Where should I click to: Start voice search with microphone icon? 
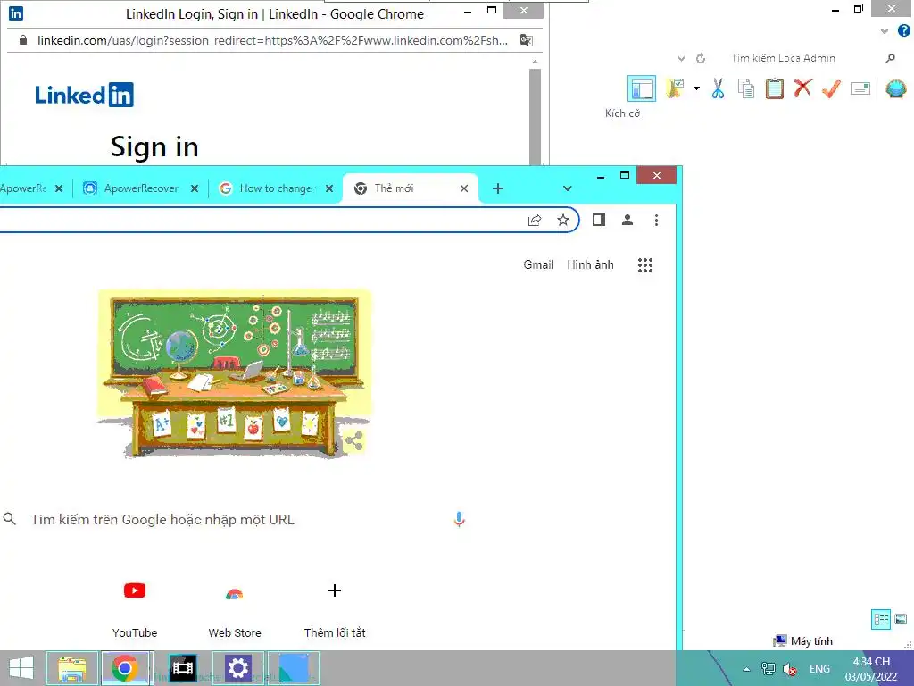point(460,519)
